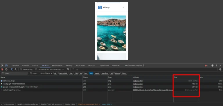
Task: Switch to the Lighthouse tab
Action: [105, 65]
